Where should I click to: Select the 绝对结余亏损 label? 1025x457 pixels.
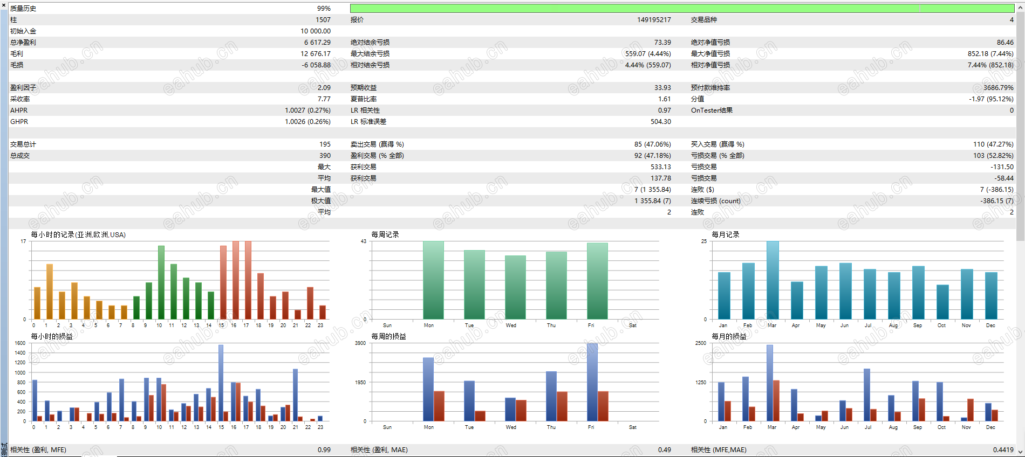tap(370, 43)
